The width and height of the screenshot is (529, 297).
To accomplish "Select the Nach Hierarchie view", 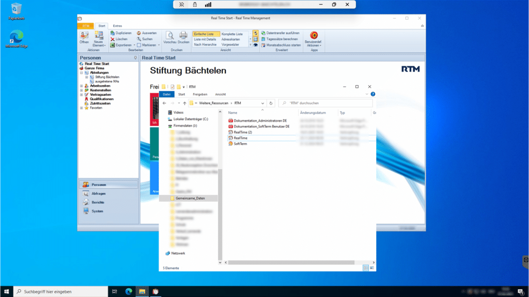I will coord(205,44).
